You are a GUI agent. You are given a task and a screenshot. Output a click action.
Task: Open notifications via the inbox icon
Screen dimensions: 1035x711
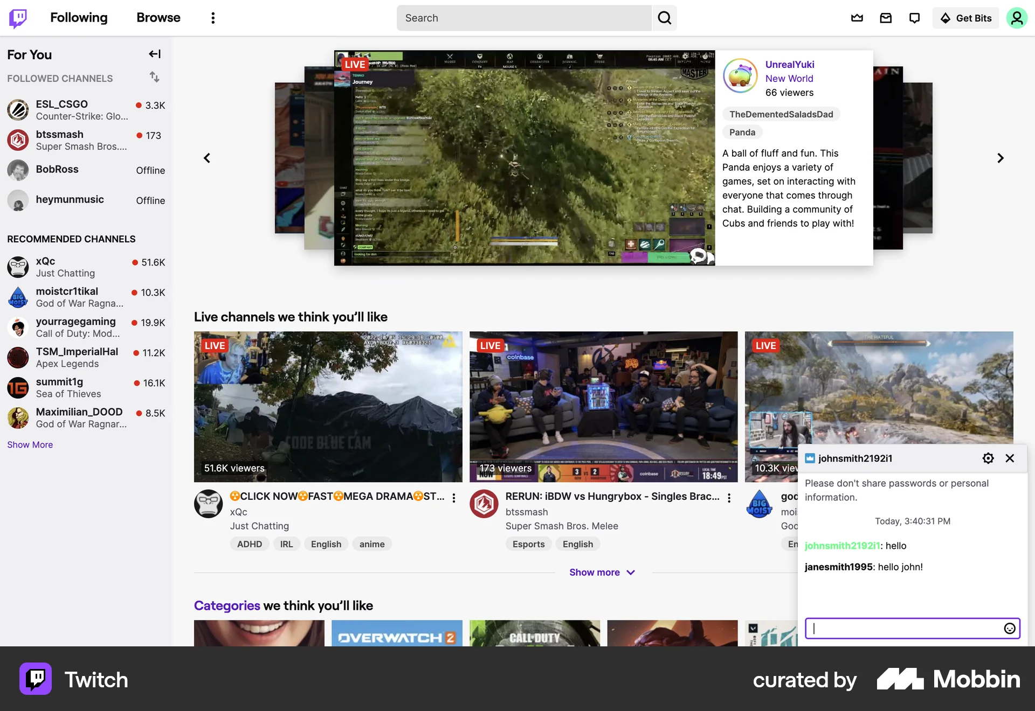(886, 18)
